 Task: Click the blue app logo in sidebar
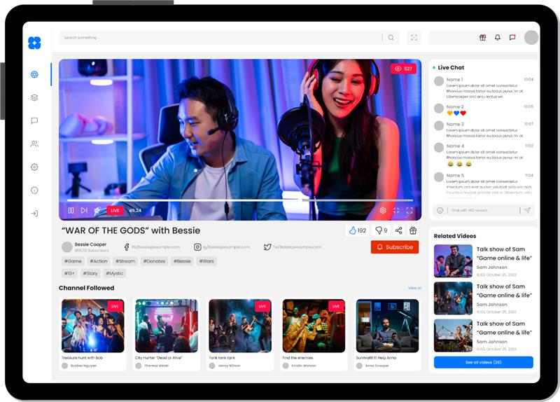coord(34,43)
